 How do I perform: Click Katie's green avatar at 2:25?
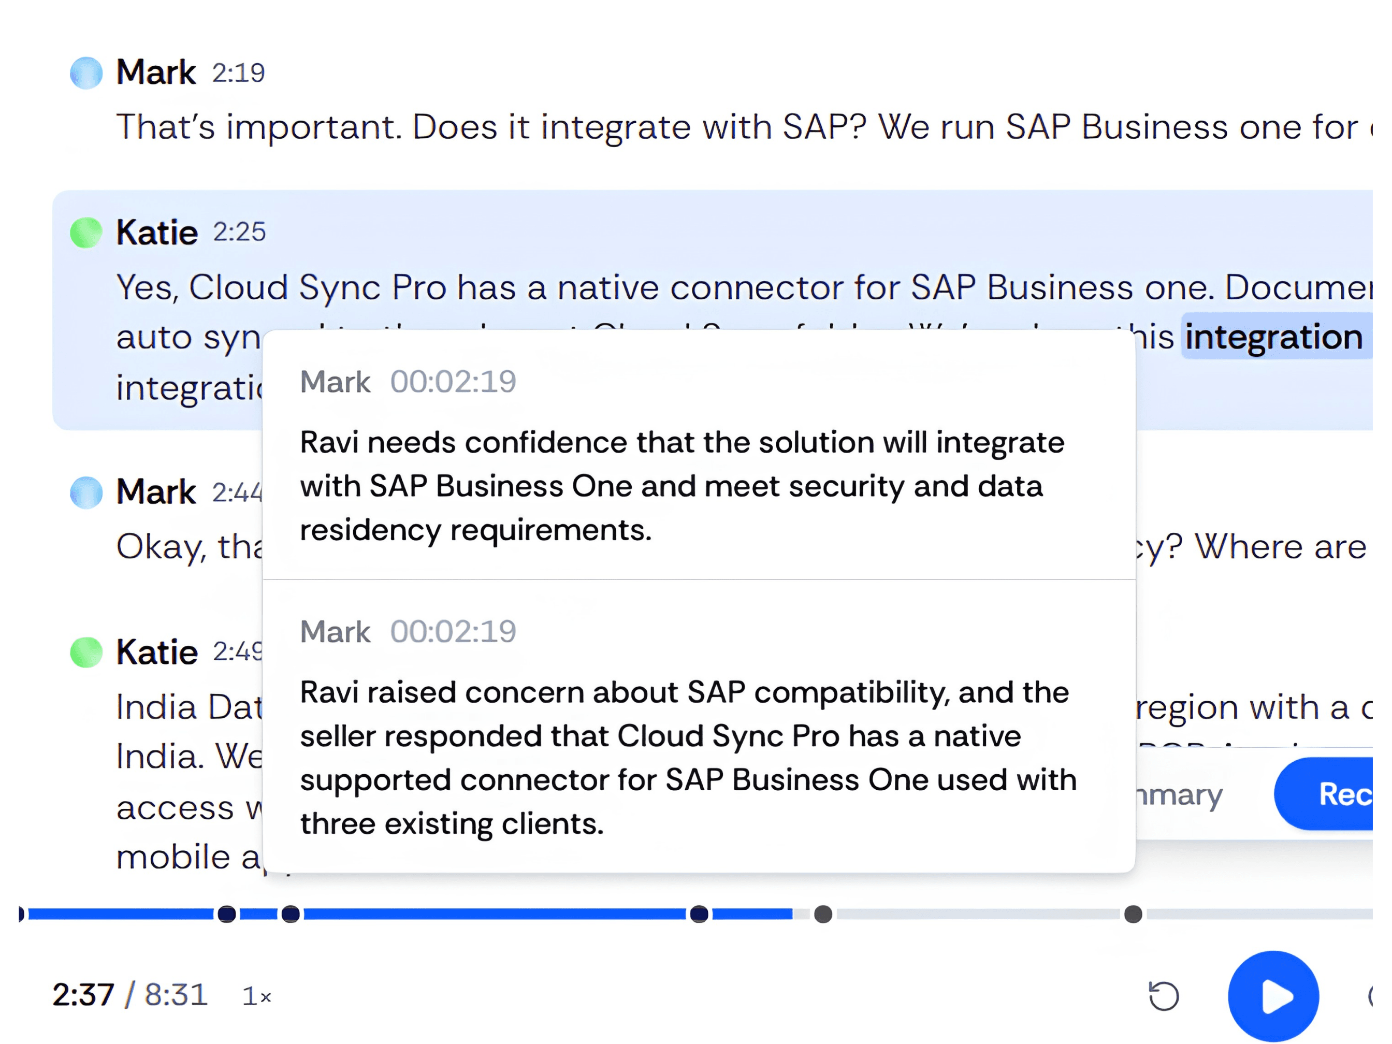coord(86,233)
